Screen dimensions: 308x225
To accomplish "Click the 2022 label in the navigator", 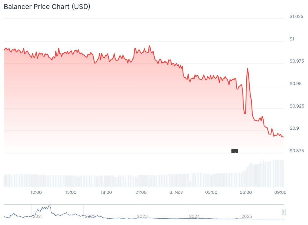I will 90,216.
